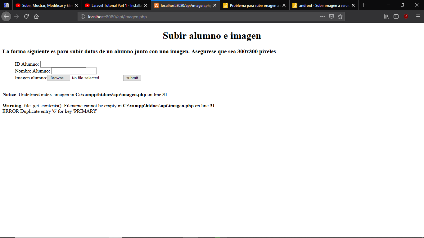This screenshot has height=238, width=424.
Task: Close the Problema para subir imagen tab
Action: [284, 5]
